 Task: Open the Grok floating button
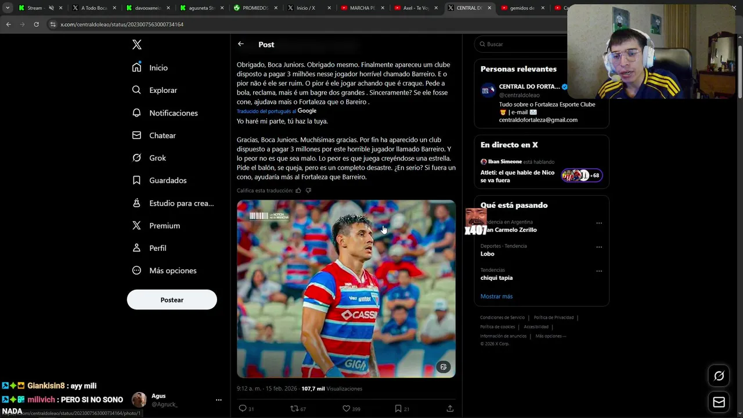pos(719,376)
